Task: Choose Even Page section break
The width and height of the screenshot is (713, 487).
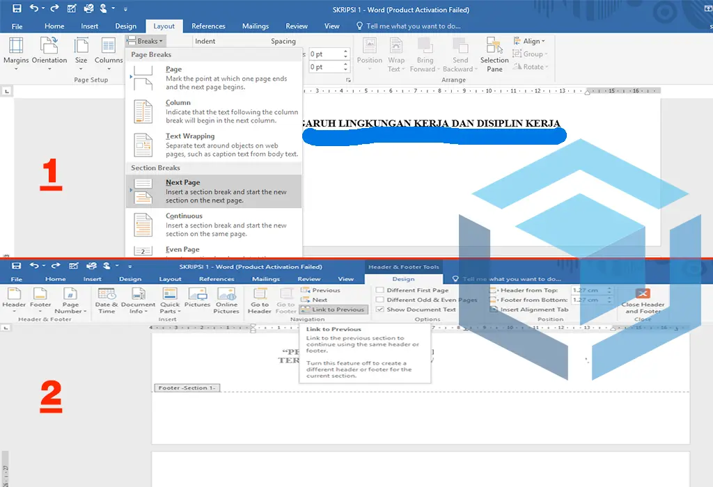Action: [x=214, y=250]
